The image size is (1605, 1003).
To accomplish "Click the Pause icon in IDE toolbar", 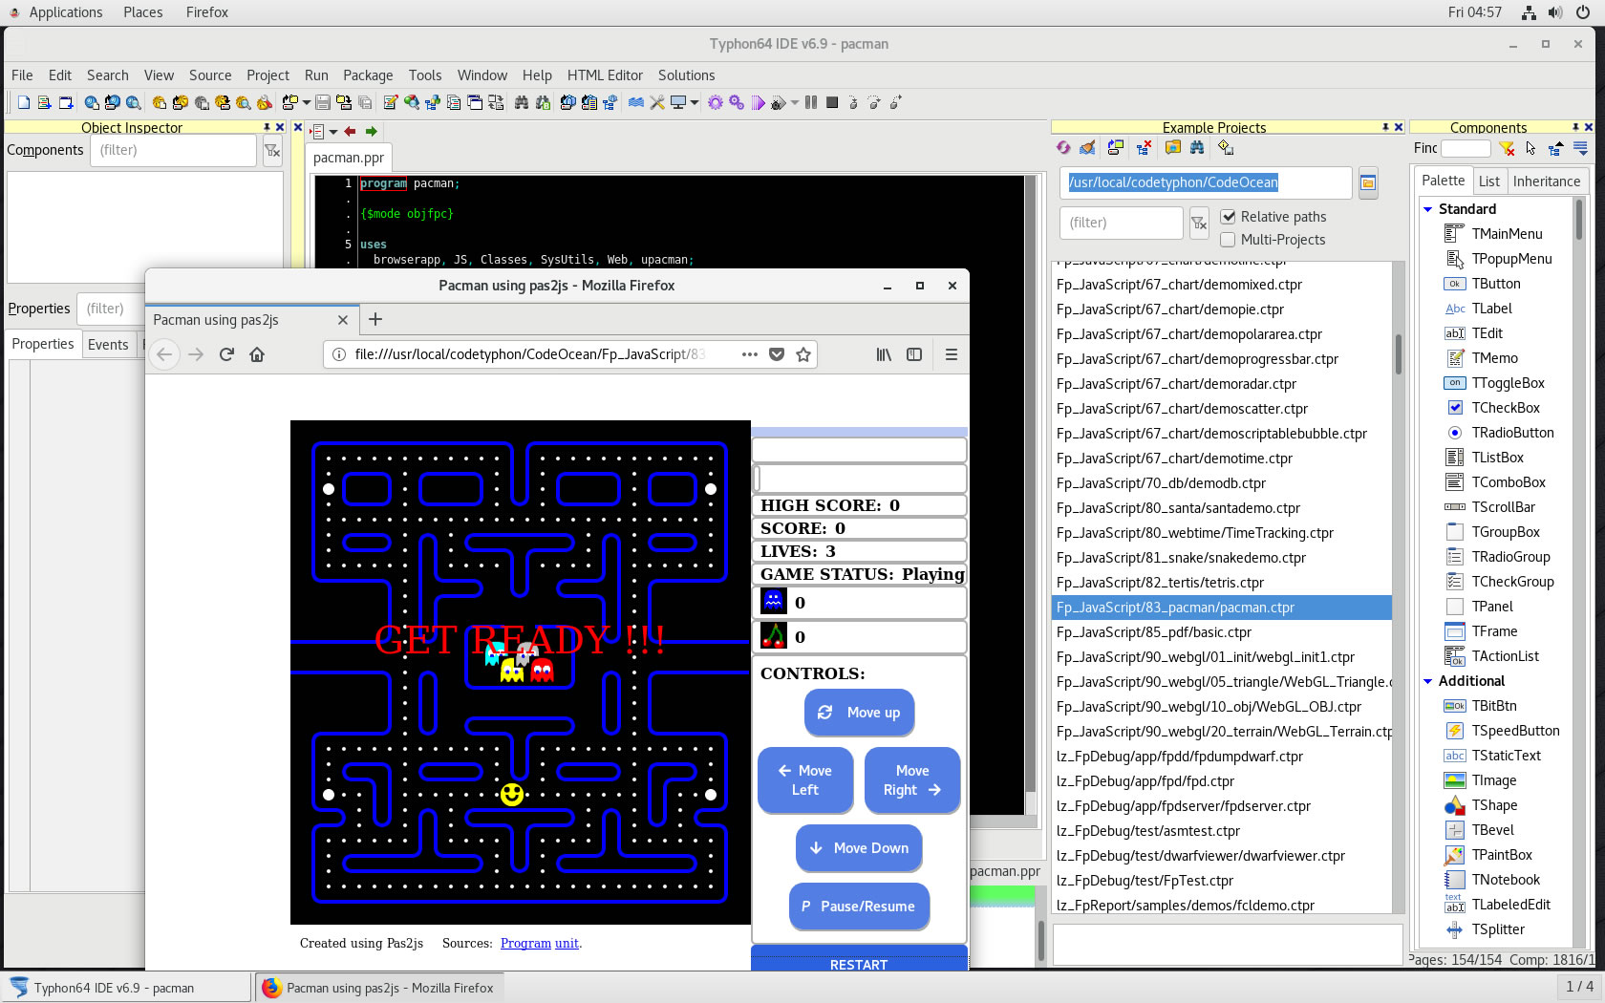I will click(x=811, y=102).
